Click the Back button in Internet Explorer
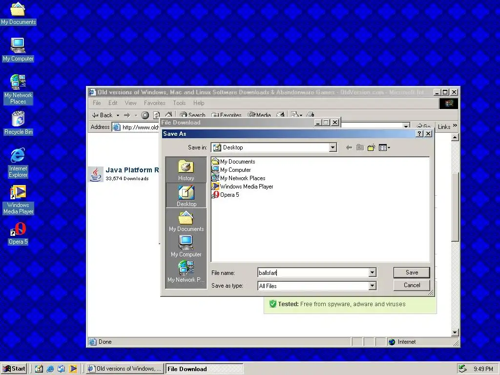Screen dimensions: 500x375 103,115
